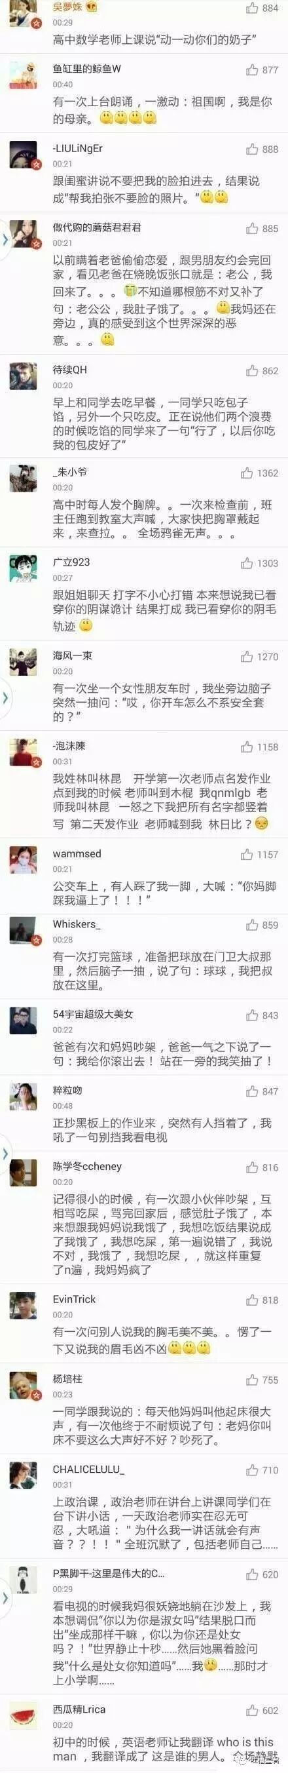Like the comment by 鱼缸里的鲸鱼W

(x=252, y=69)
